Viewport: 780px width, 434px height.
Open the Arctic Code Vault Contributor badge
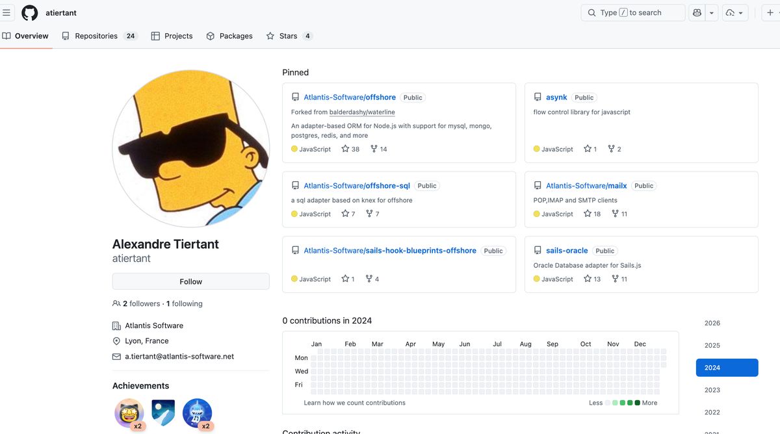(x=163, y=413)
